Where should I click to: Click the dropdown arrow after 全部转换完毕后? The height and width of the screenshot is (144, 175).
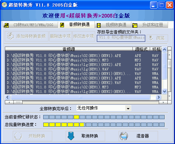tap(128, 108)
